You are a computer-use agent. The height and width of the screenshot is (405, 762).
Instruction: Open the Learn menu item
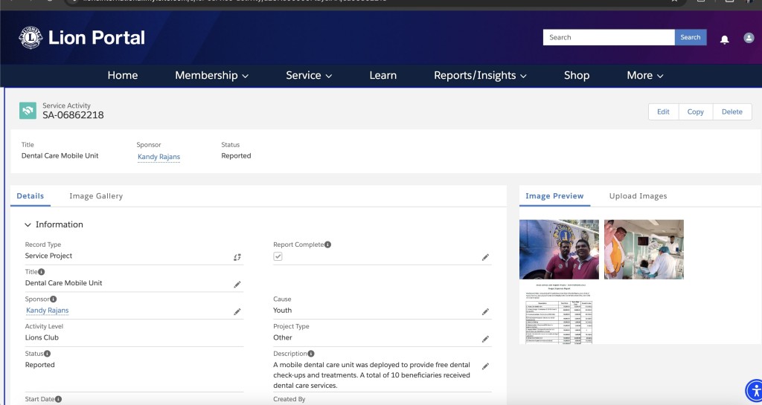pyautogui.click(x=383, y=75)
